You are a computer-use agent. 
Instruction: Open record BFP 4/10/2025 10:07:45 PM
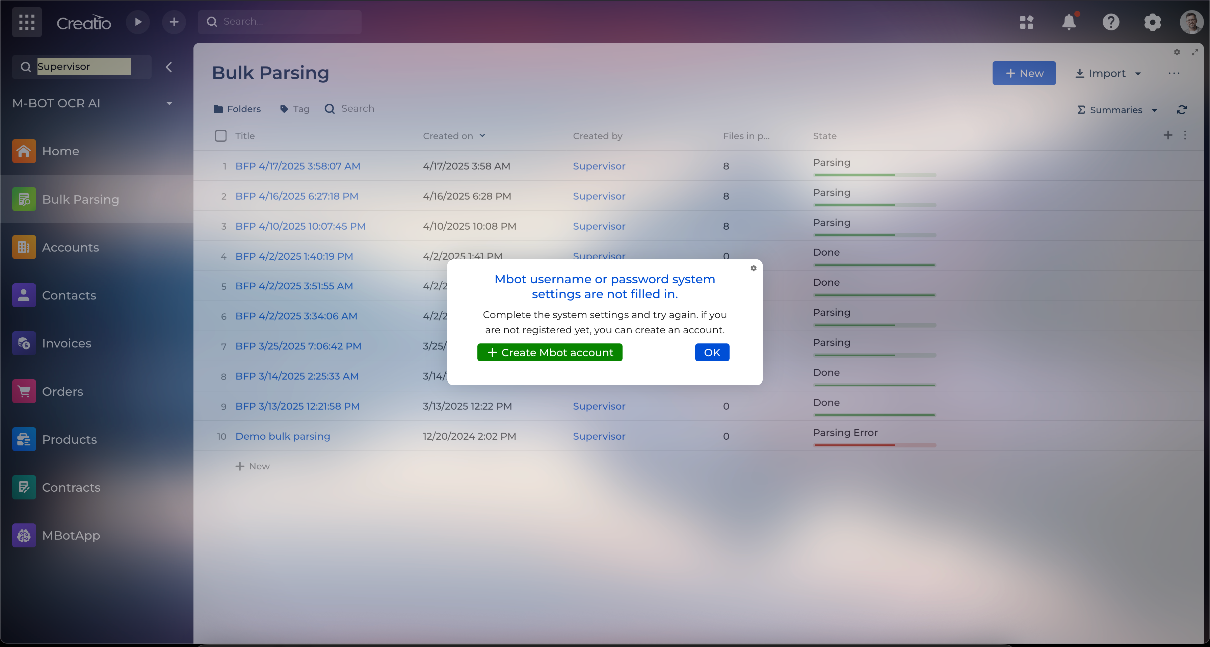click(x=300, y=226)
